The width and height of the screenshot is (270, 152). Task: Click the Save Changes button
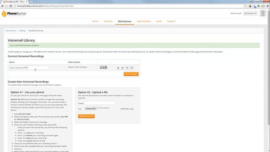point(131,74)
